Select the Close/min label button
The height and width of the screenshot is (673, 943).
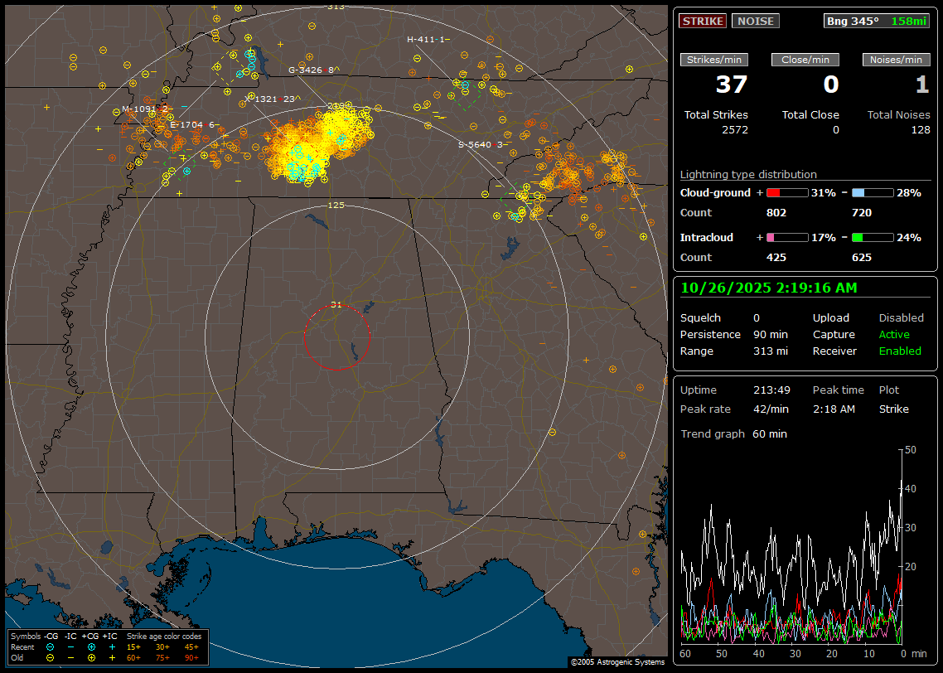pos(805,60)
